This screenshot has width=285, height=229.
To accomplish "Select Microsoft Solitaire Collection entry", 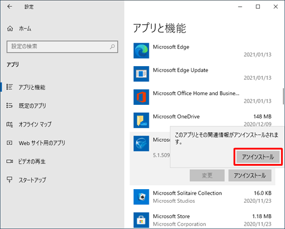I will [x=202, y=197].
